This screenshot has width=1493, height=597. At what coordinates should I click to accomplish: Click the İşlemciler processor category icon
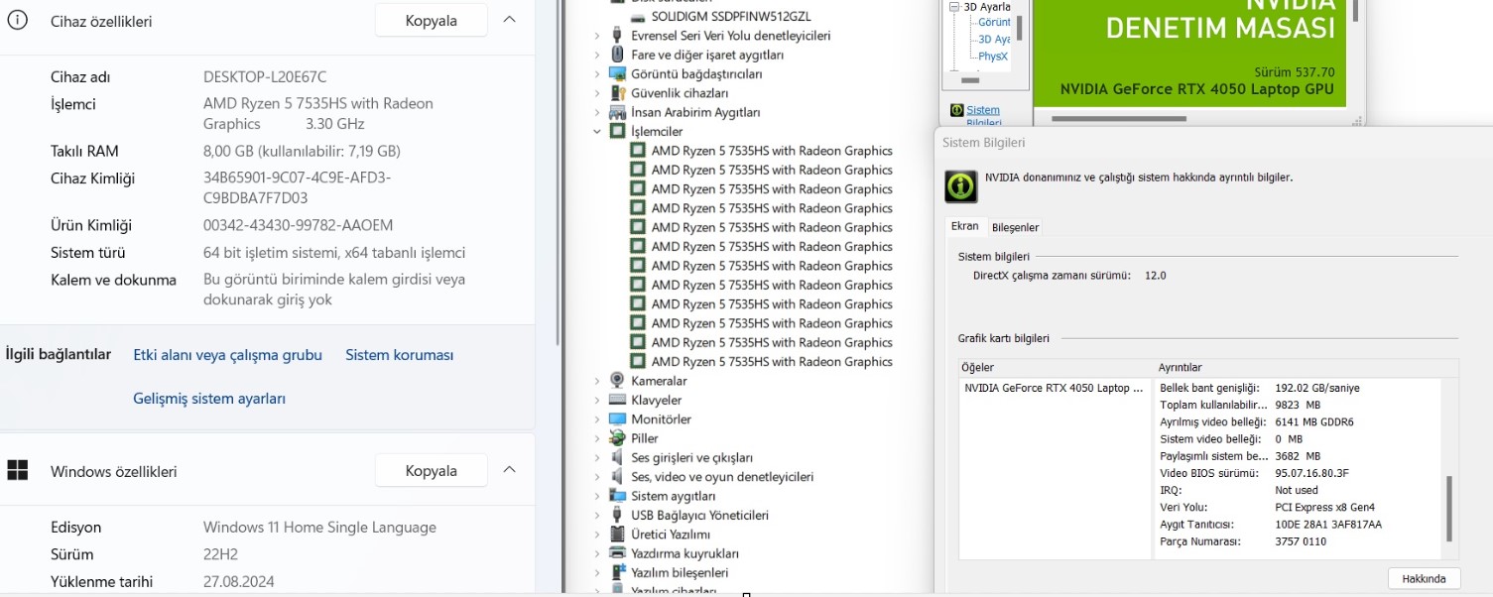point(617,131)
